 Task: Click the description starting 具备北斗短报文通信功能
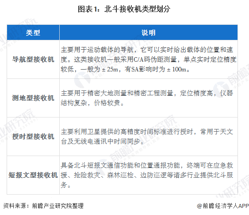point(147,175)
